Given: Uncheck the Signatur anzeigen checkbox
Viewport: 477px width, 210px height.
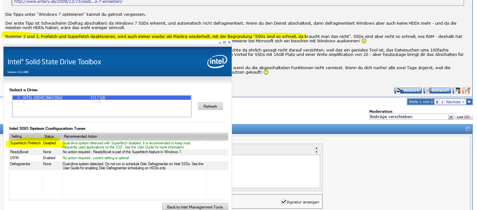Looking at the screenshot, I should pyautogui.click(x=284, y=202).
